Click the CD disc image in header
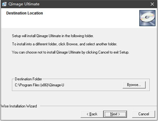Image resolution: width=158 pixels, height=121 pixels. pyautogui.click(x=147, y=18)
